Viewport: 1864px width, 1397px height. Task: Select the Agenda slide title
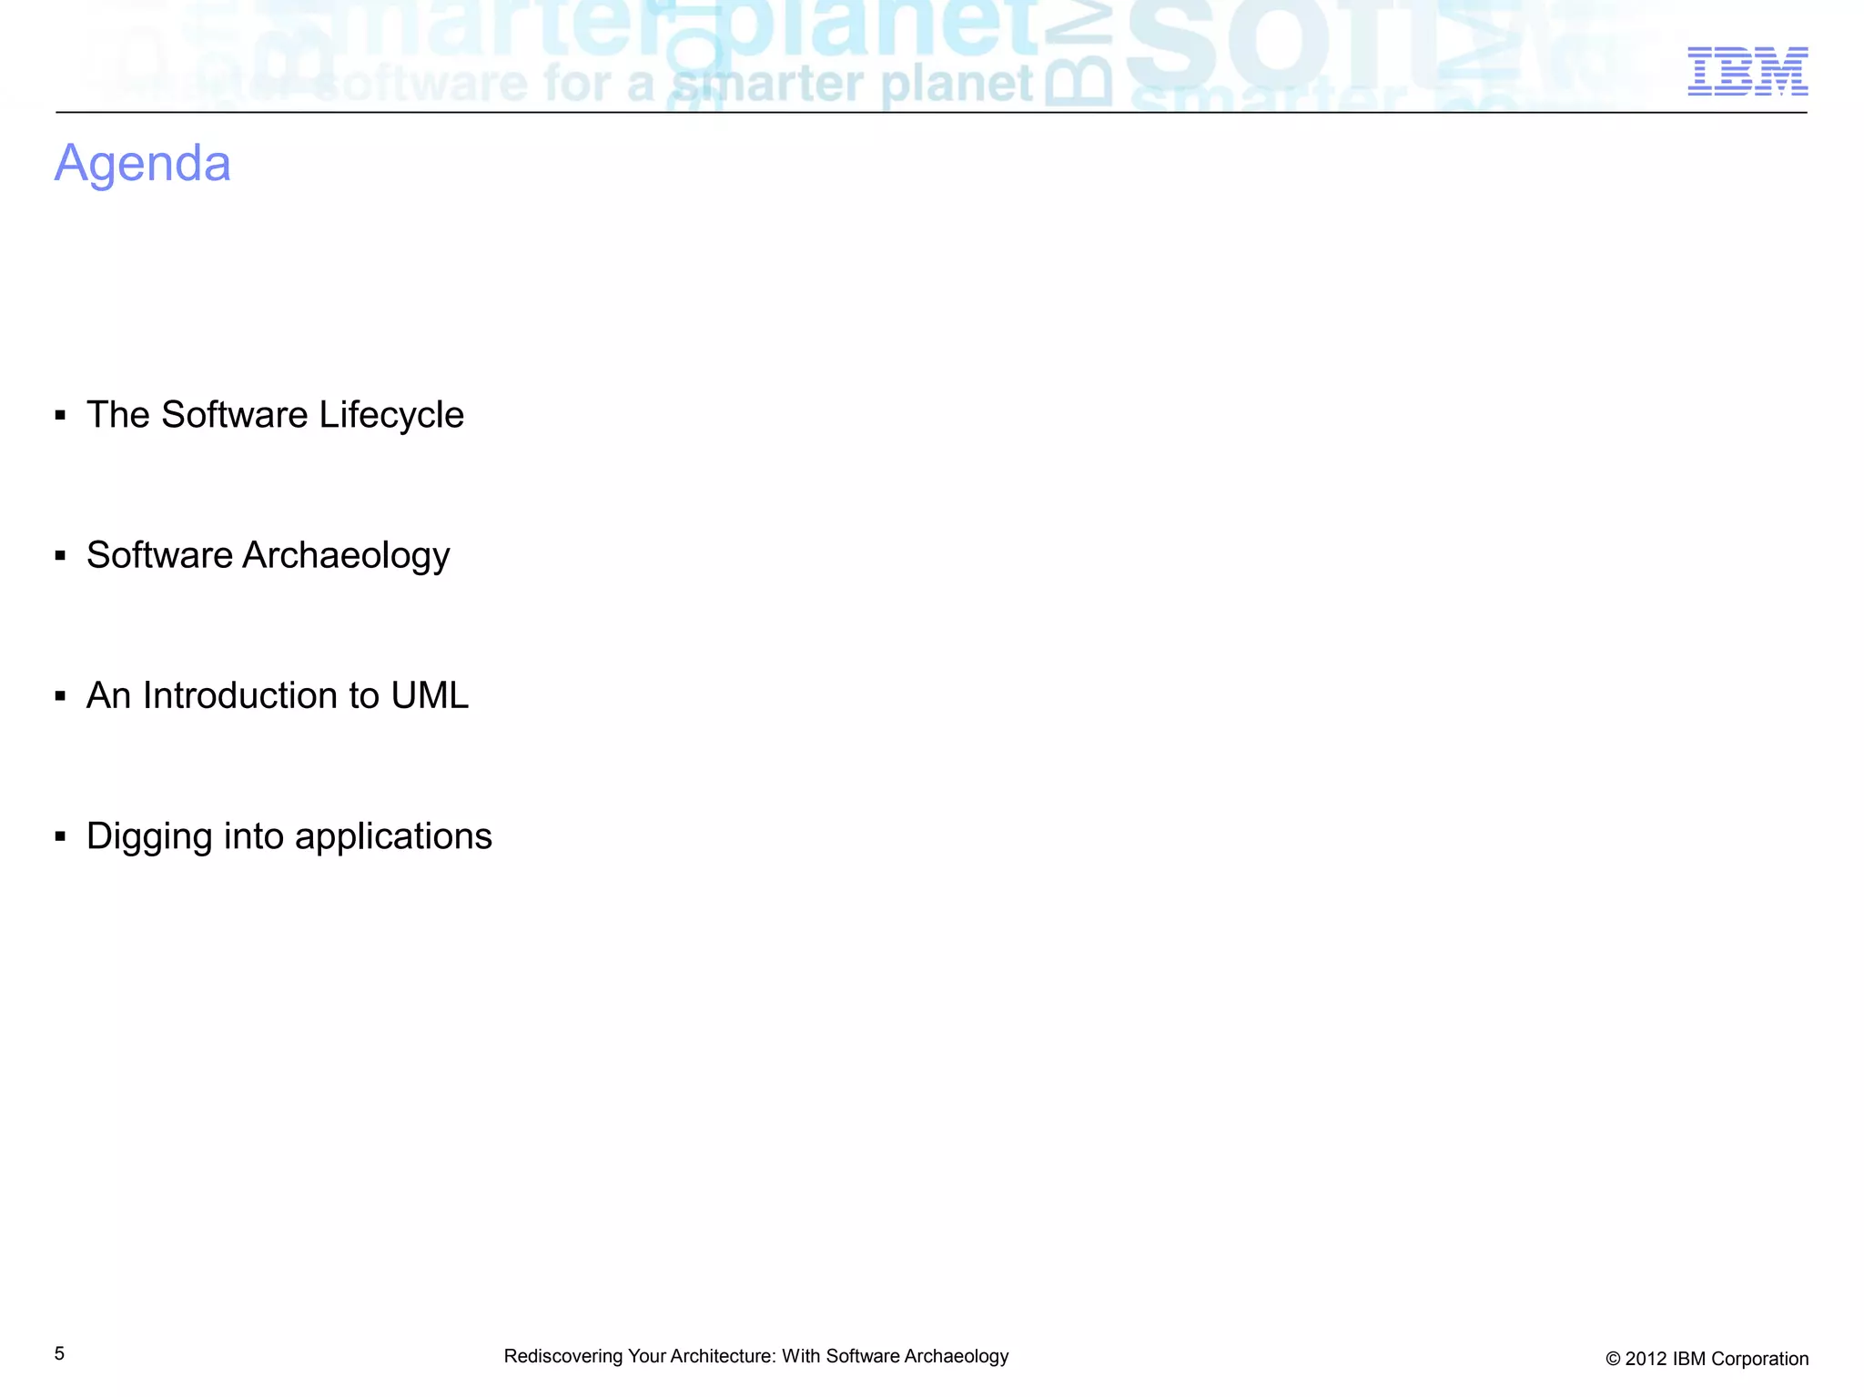(143, 165)
